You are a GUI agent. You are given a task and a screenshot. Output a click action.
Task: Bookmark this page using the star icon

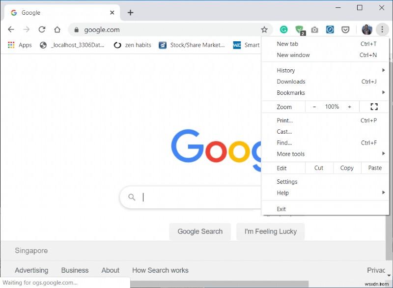[265, 29]
